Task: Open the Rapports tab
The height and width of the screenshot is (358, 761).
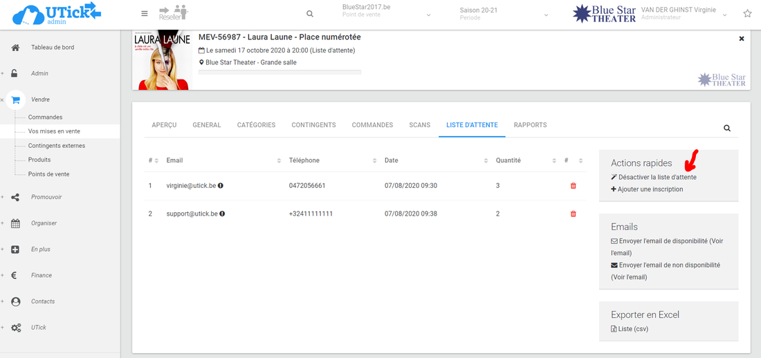Action: point(530,125)
